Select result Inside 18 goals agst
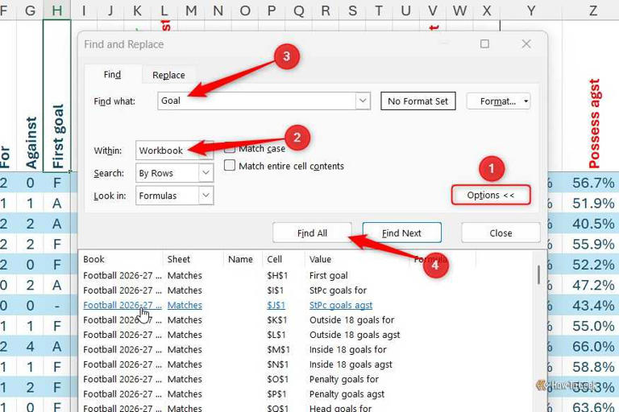This screenshot has height=412, width=619. [x=306, y=365]
